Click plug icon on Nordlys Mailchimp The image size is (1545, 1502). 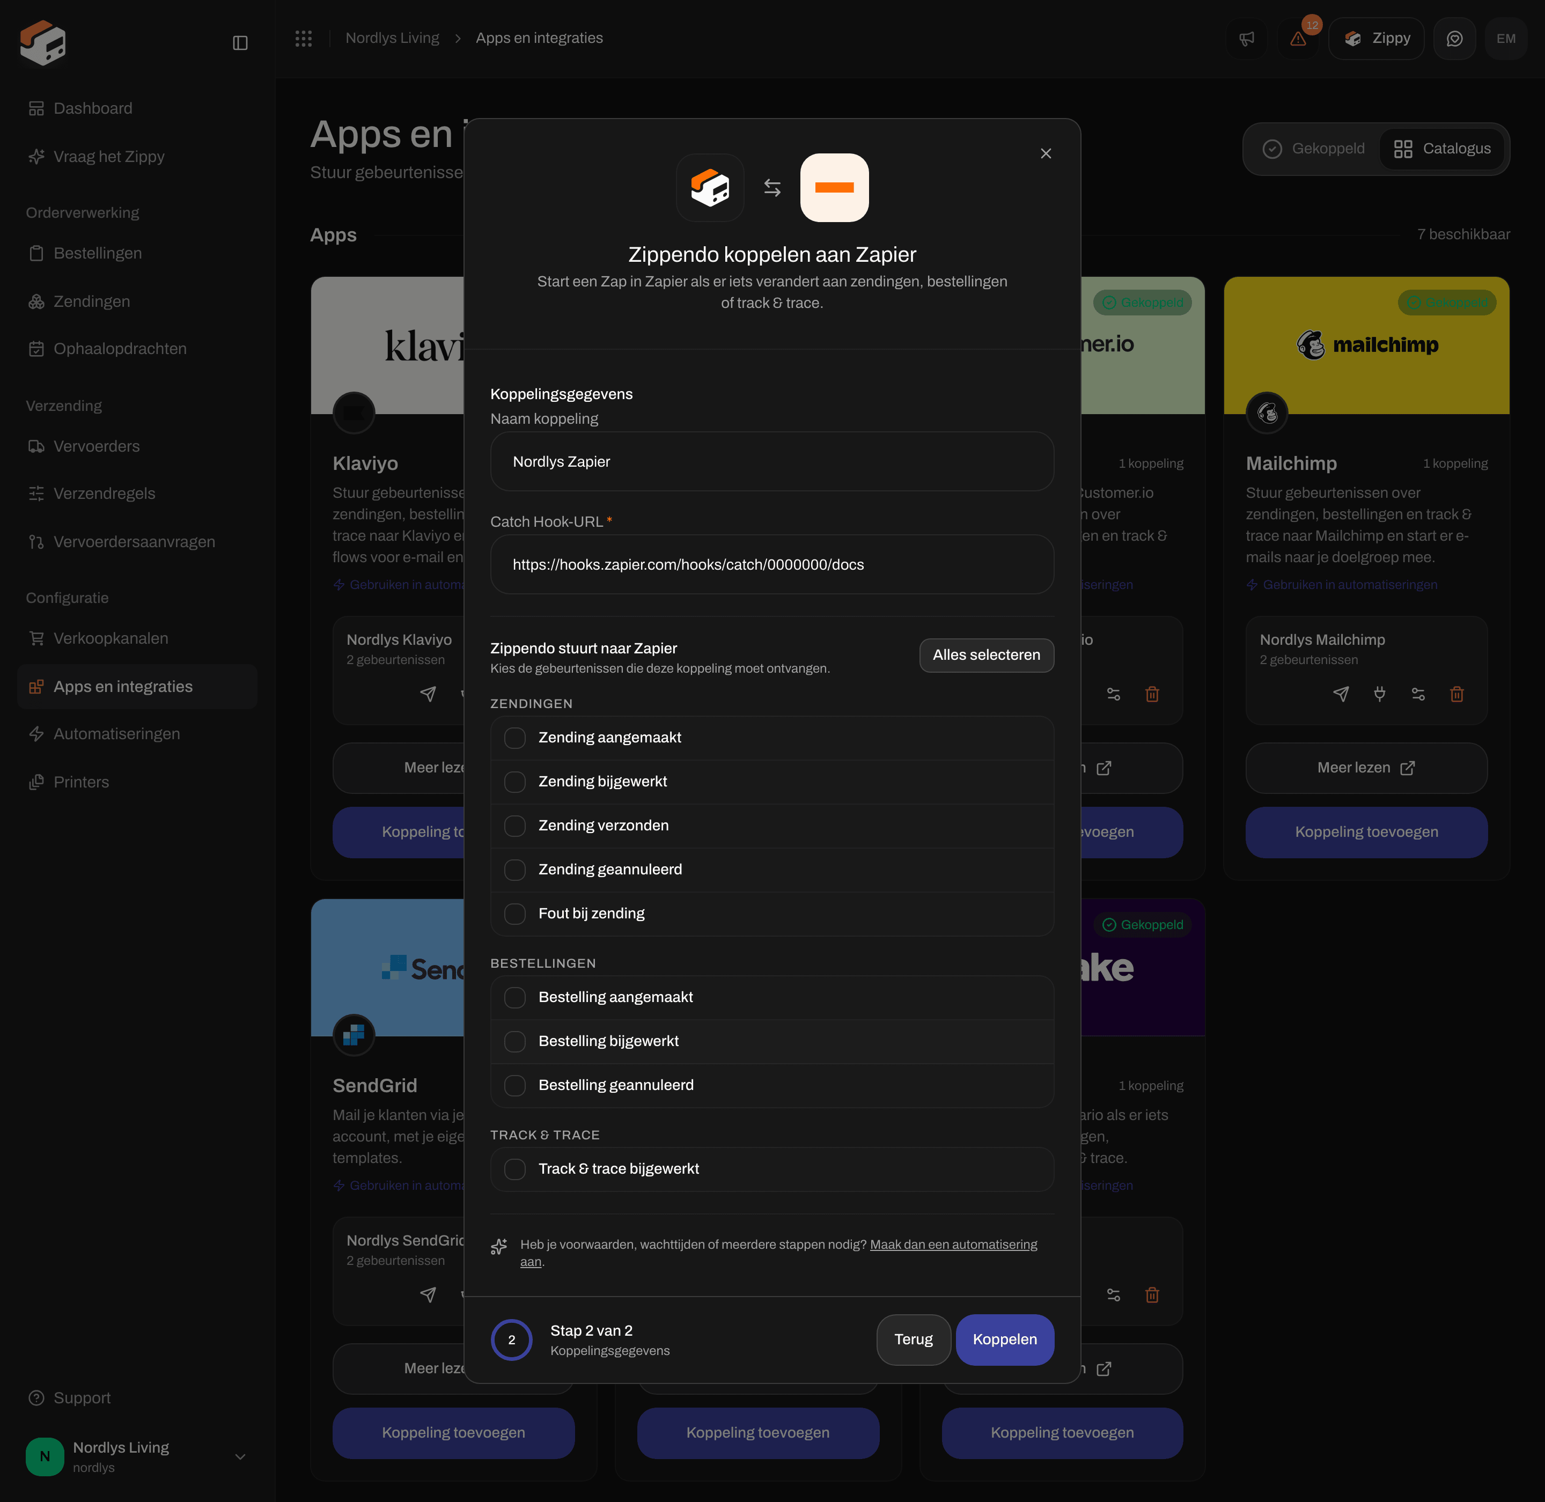pos(1379,694)
